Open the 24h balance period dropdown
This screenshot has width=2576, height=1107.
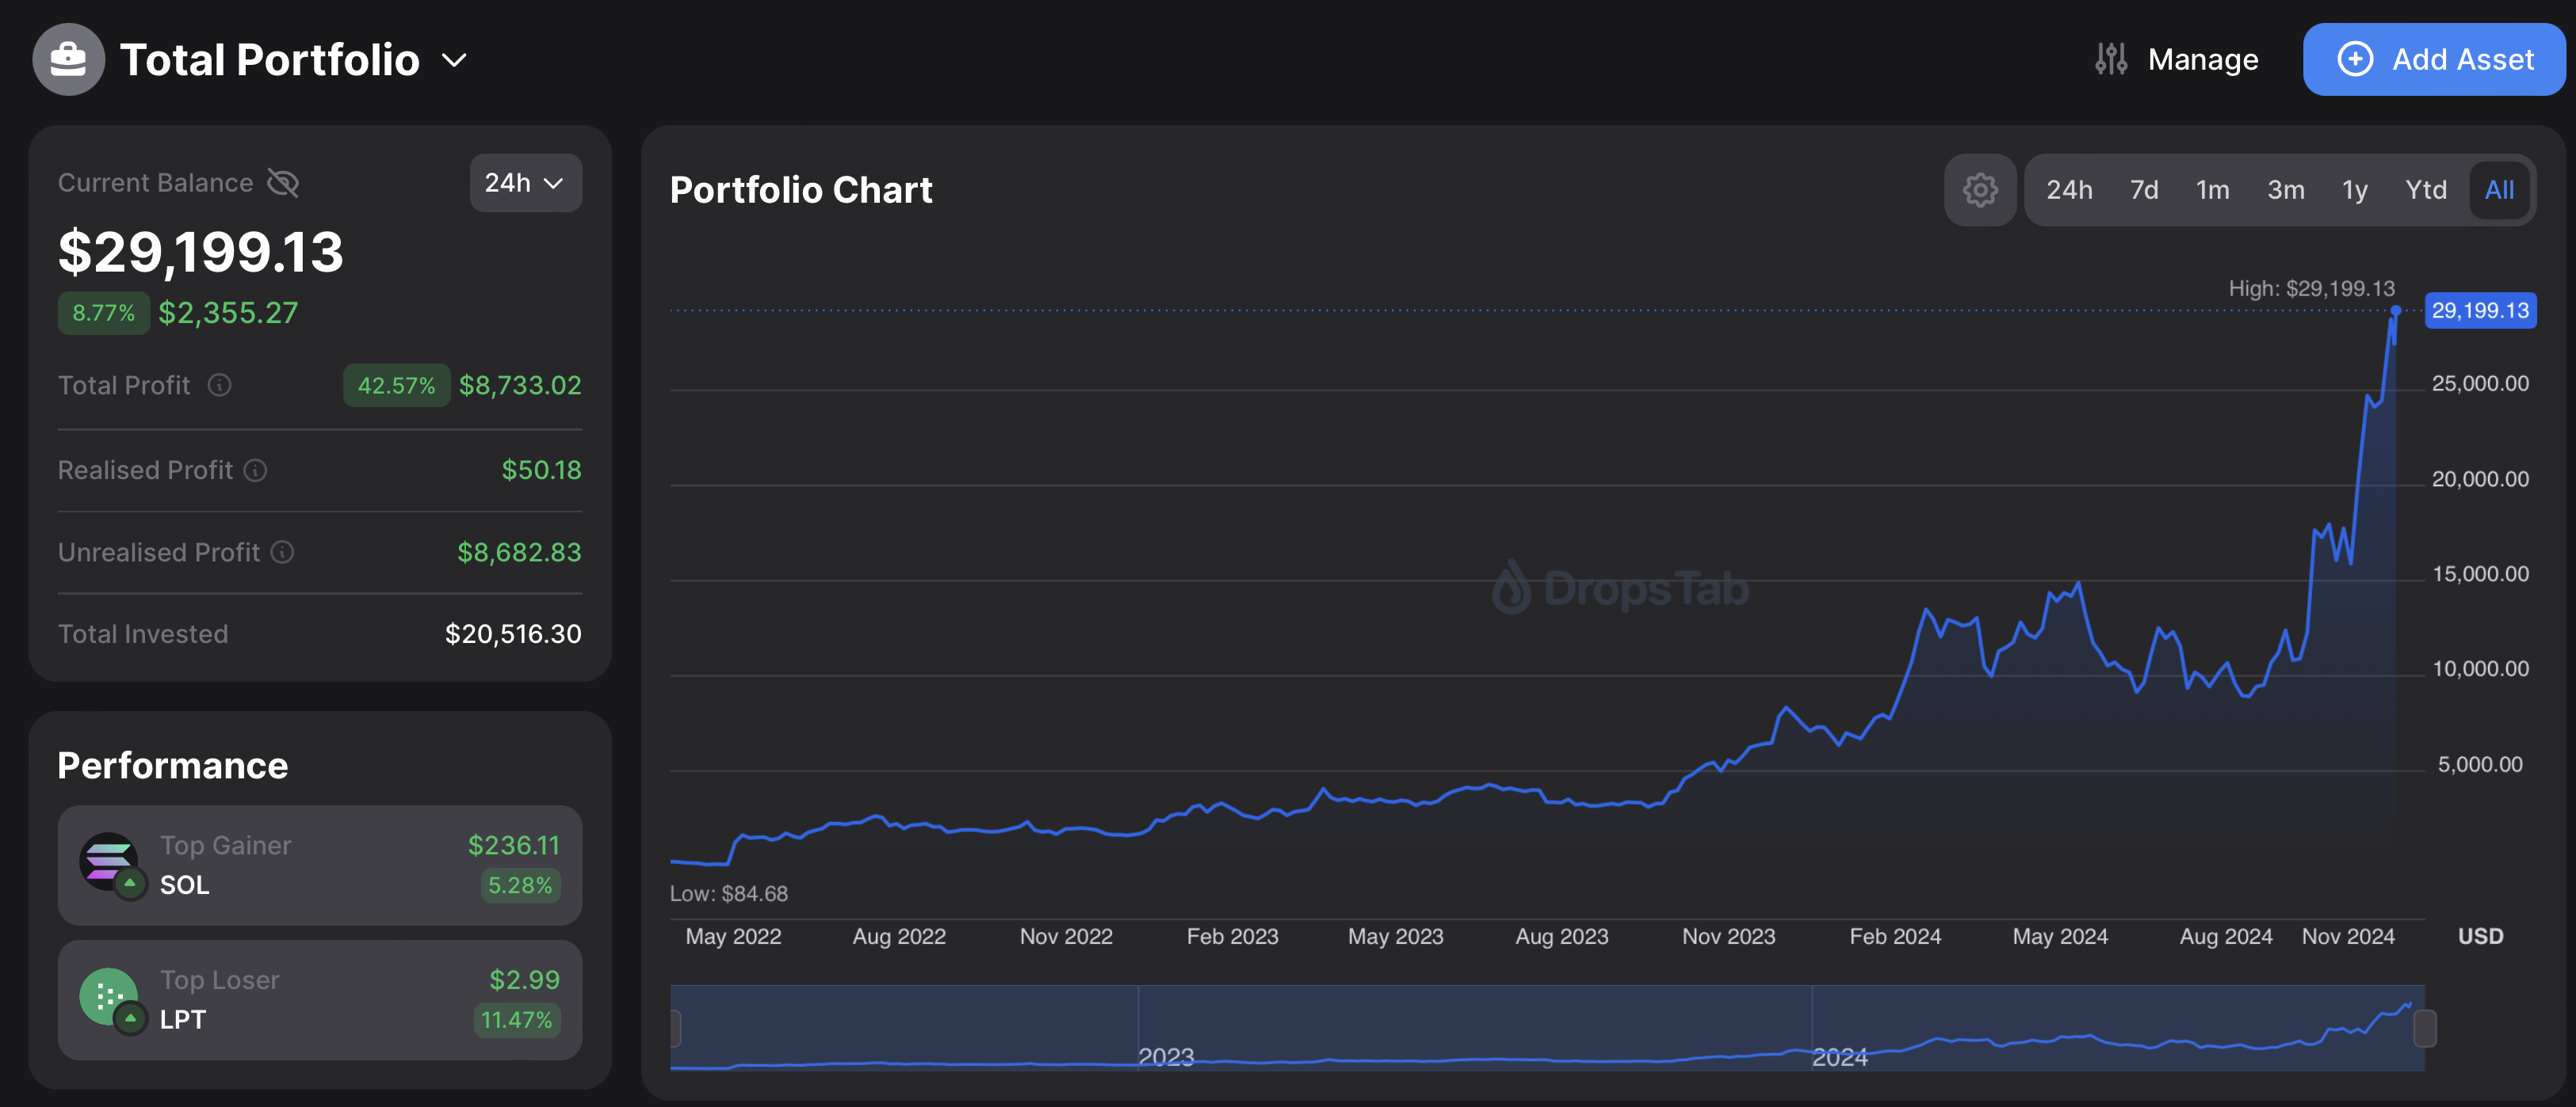(525, 183)
